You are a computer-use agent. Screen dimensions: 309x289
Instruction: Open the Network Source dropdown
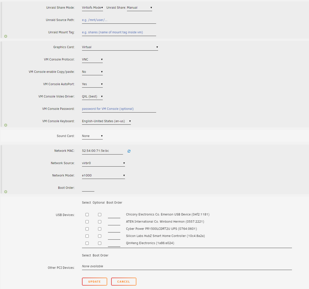click(103, 163)
